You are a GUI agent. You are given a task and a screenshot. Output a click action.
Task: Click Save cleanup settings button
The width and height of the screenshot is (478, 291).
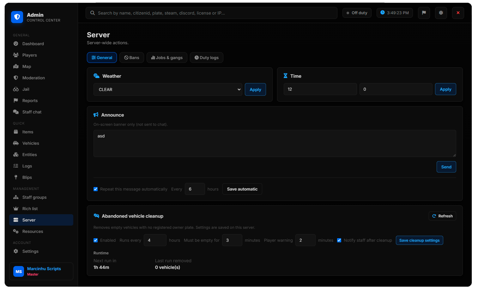click(419, 240)
